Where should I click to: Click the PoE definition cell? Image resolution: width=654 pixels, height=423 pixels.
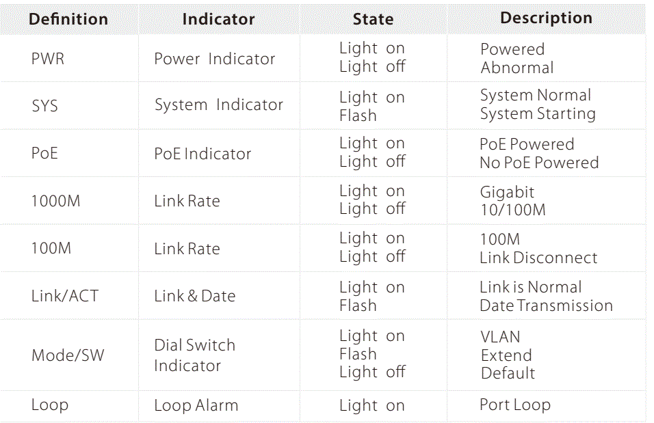click(x=44, y=153)
